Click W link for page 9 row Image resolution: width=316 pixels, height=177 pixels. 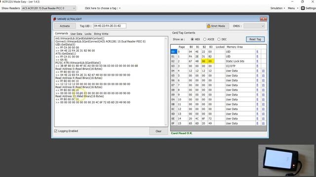click(x=263, y=95)
